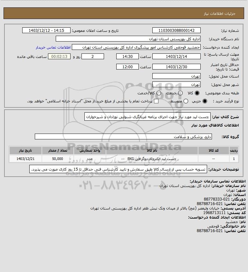Screen dimensions: 248x272
Task: Click the public announcement date-time field
Action: coord(46,30)
